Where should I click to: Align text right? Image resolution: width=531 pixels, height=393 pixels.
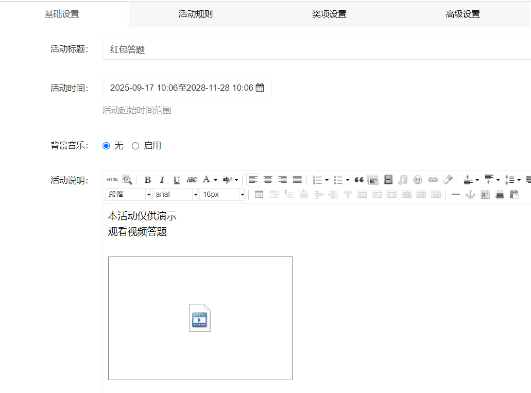pyautogui.click(x=282, y=180)
